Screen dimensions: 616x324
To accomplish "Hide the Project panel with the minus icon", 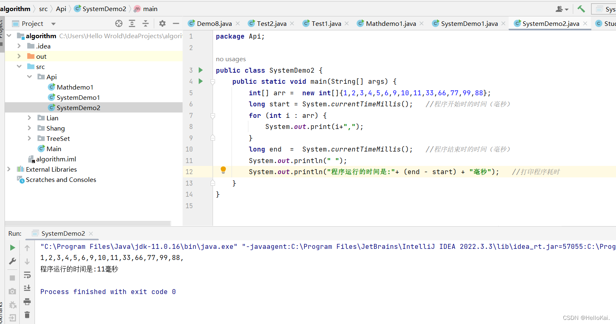I will click(x=176, y=23).
